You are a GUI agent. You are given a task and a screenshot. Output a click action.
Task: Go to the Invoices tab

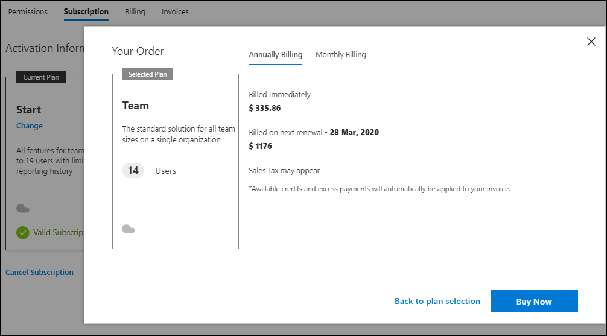(175, 12)
